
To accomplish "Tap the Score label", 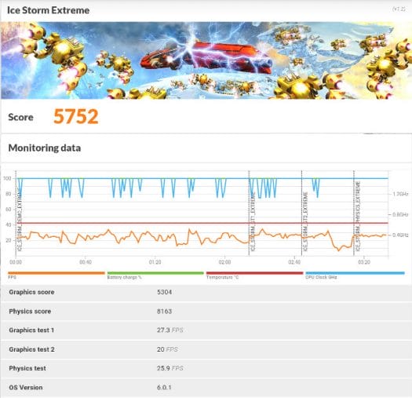I will point(20,117).
